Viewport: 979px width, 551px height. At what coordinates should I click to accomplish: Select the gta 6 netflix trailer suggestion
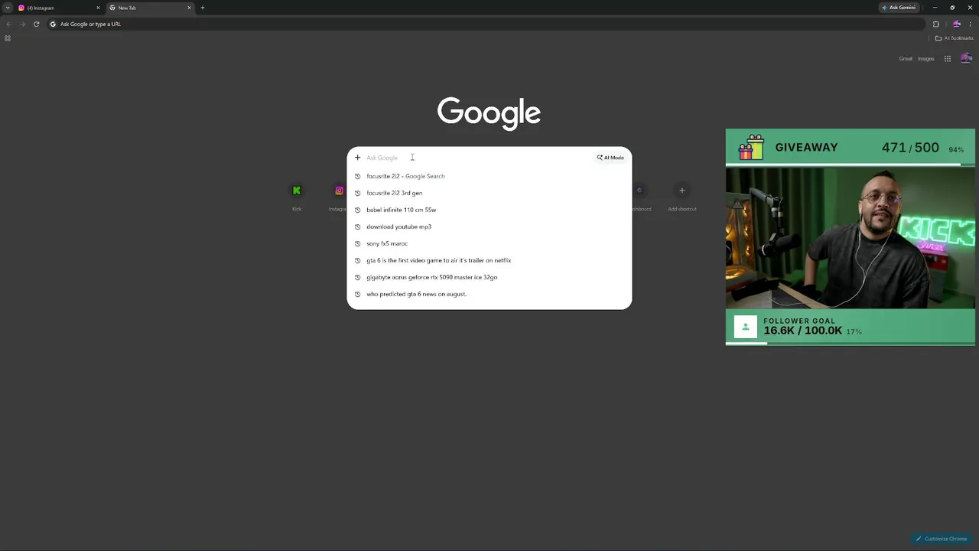click(x=489, y=260)
